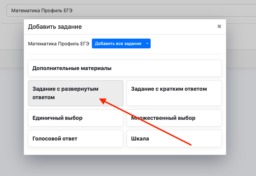Image resolution: width=256 pixels, height=176 pixels.
Task: Pick the gray highlighted task type card
Action: click(x=76, y=93)
